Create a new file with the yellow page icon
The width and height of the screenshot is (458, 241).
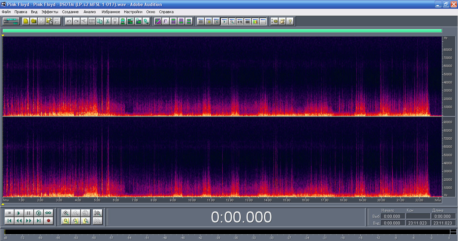click(26, 21)
